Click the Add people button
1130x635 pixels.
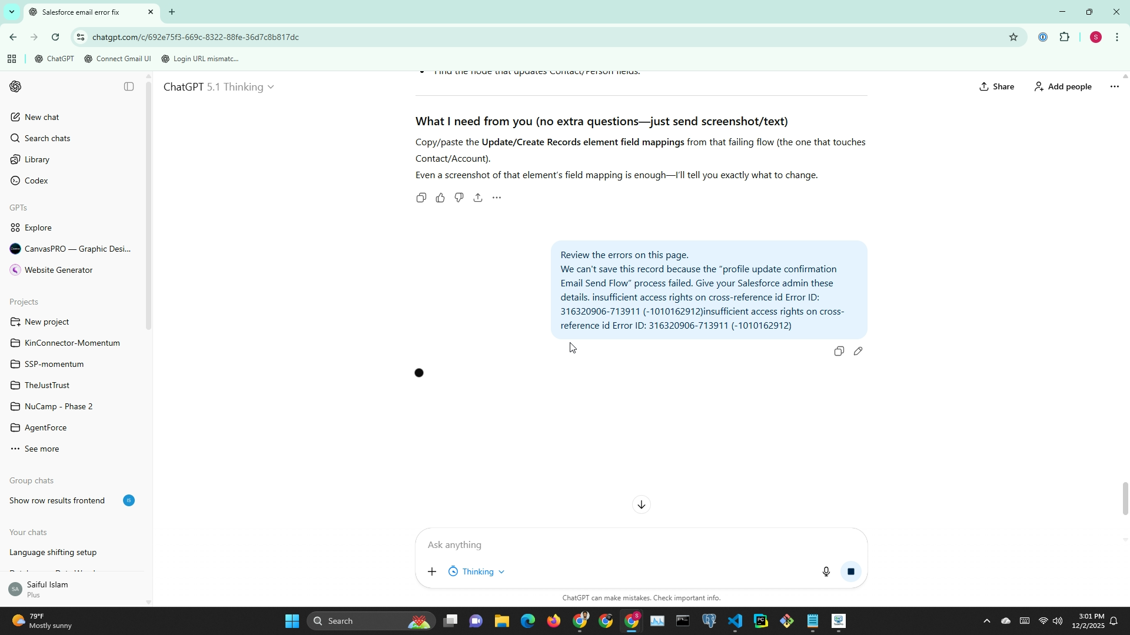click(x=1063, y=87)
